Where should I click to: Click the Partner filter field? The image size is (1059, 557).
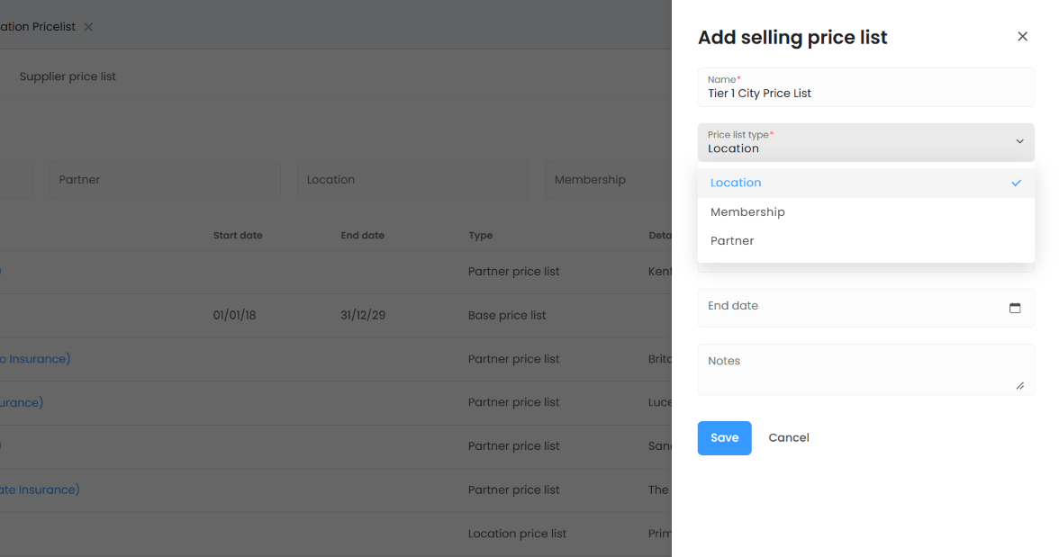(x=164, y=180)
